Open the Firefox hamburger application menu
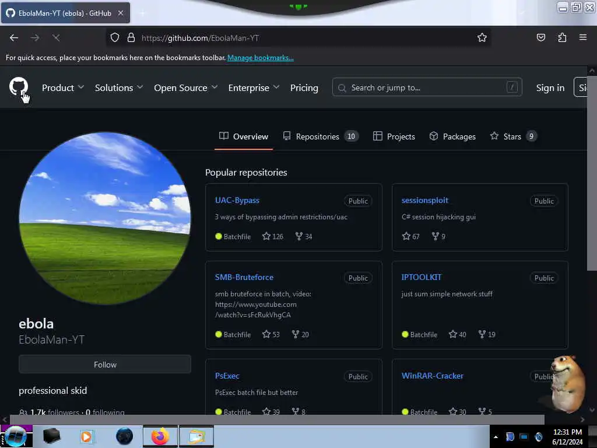 click(x=583, y=37)
